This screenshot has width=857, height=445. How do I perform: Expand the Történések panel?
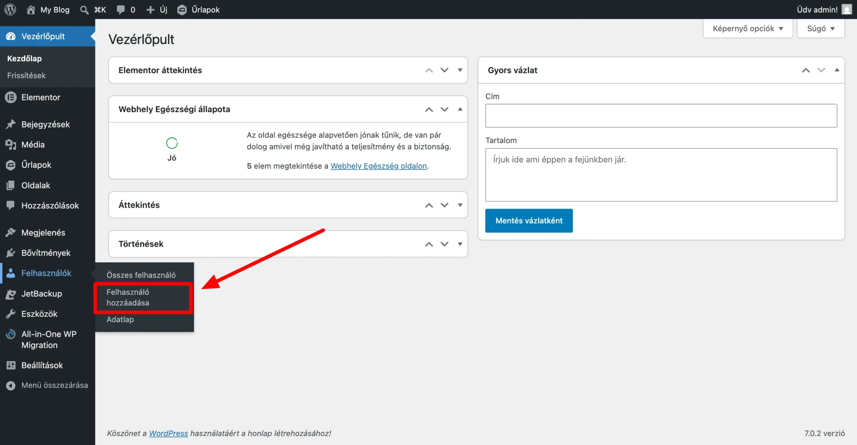[x=460, y=244]
